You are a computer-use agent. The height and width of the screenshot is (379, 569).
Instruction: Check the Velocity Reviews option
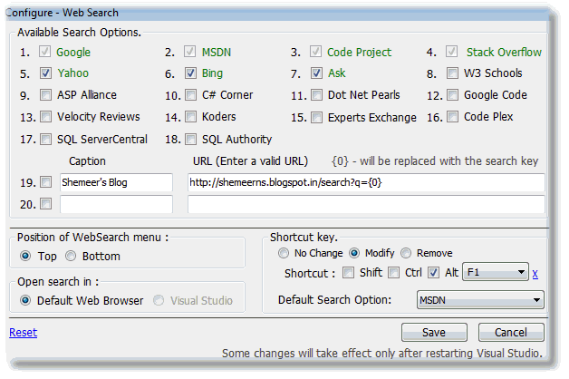tap(45, 117)
